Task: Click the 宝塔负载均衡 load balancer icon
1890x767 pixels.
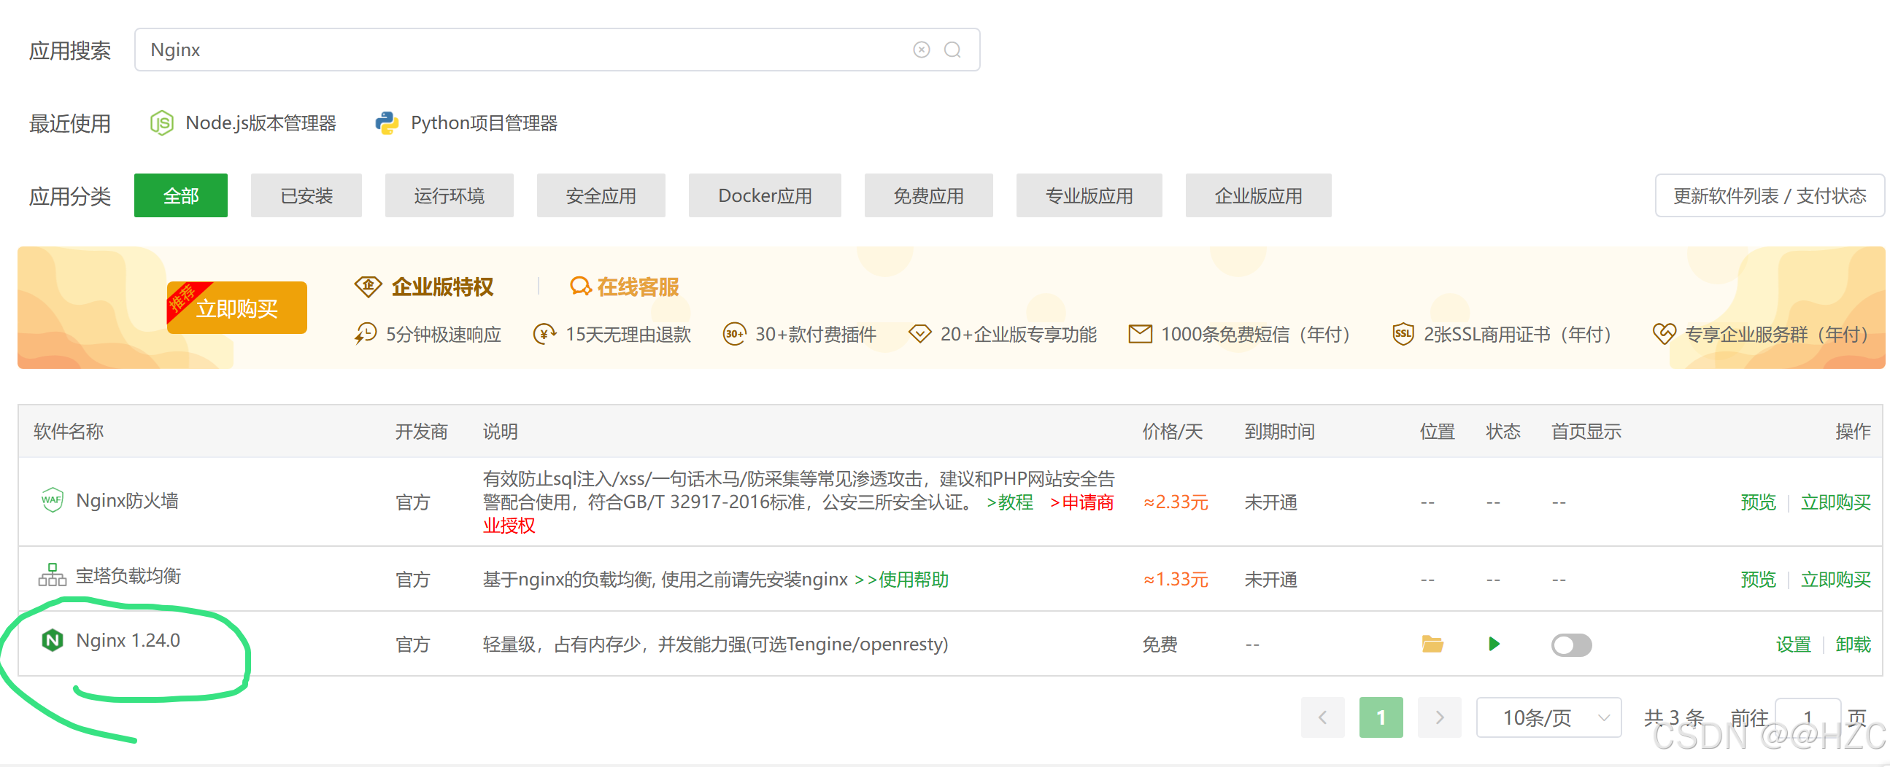Action: pyautogui.click(x=51, y=576)
